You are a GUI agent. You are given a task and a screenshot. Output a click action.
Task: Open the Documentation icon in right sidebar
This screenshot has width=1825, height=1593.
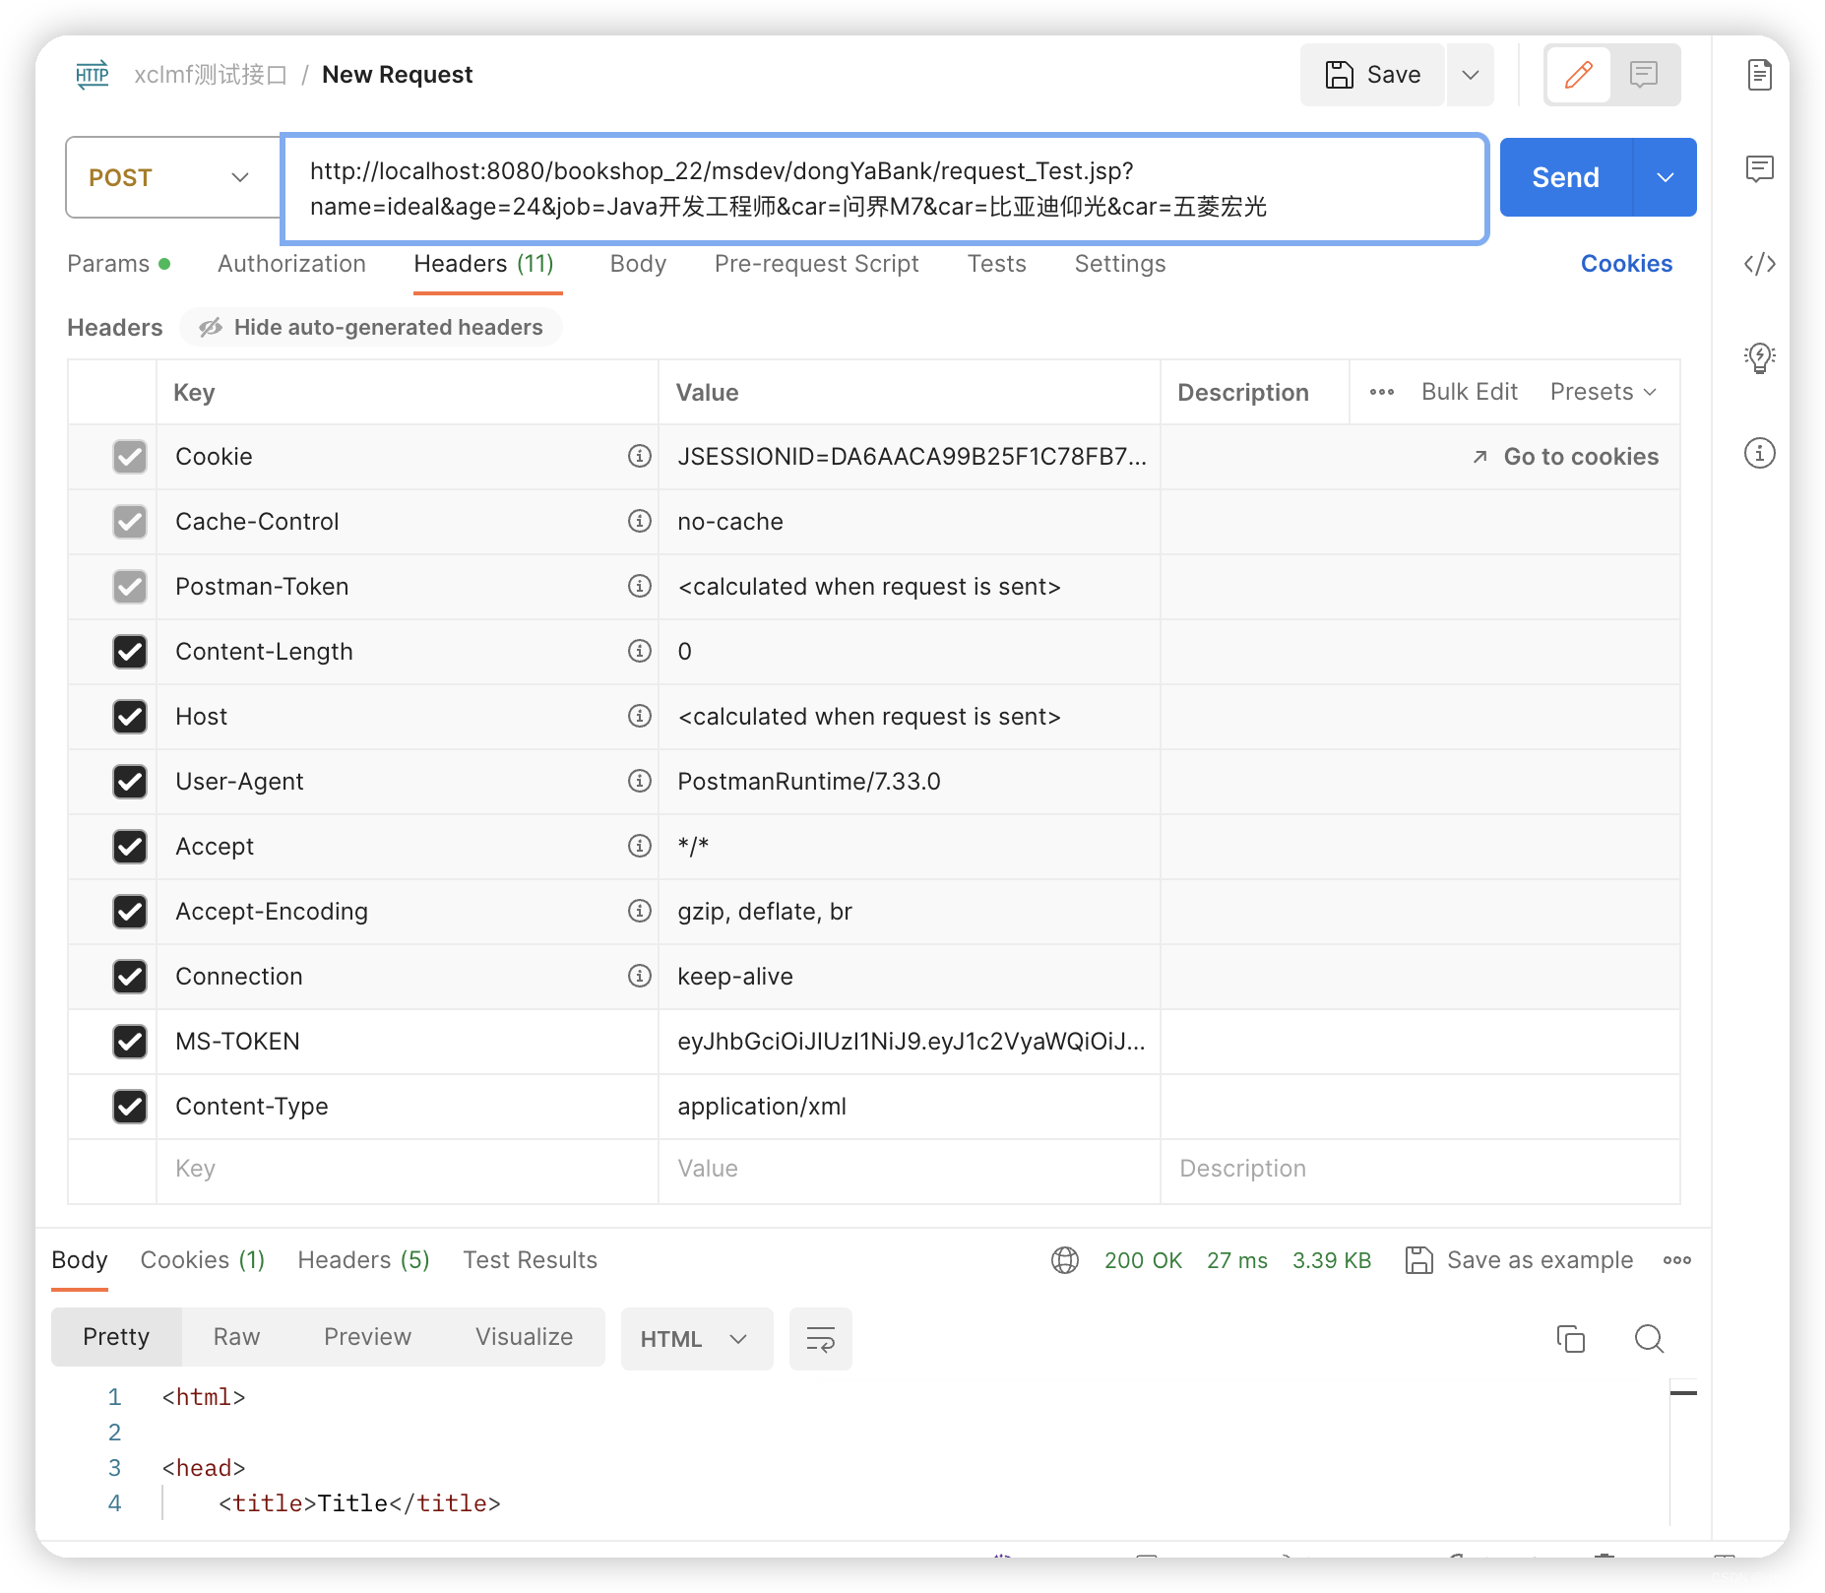[x=1760, y=75]
